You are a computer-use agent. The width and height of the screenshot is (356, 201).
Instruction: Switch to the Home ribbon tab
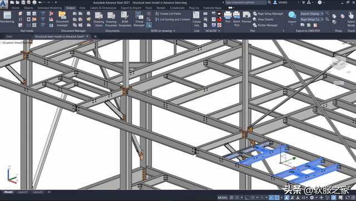15,8
